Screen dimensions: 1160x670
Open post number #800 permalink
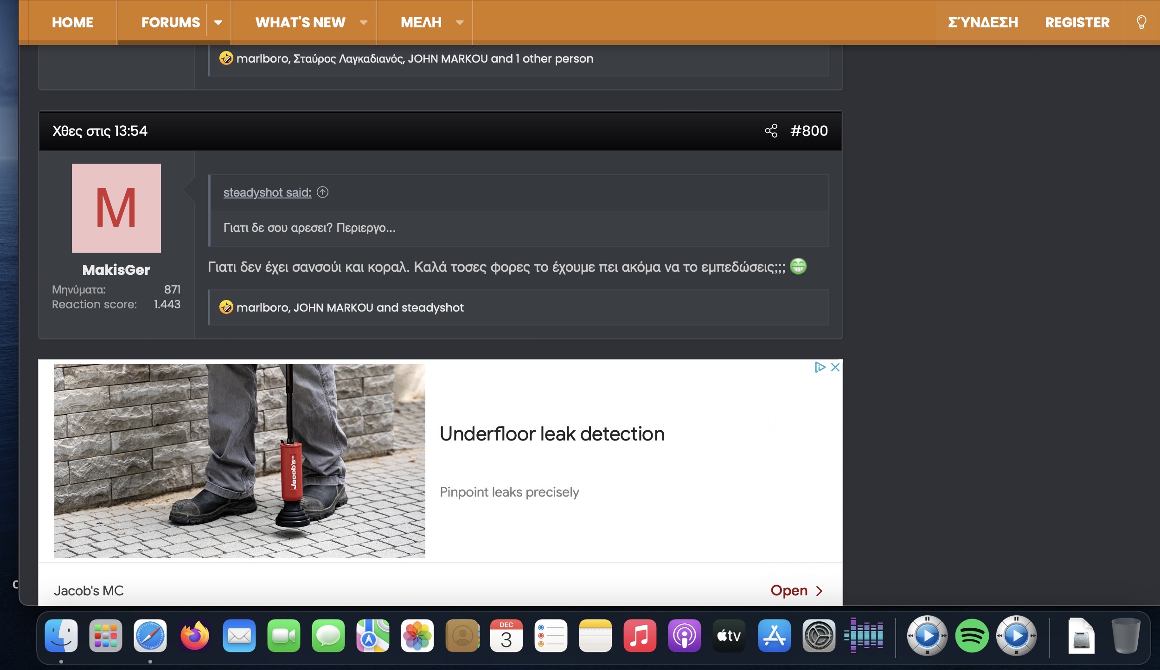[x=809, y=131]
